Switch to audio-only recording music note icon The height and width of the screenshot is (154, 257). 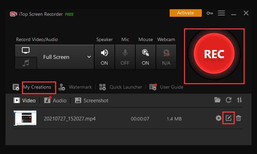(26, 63)
